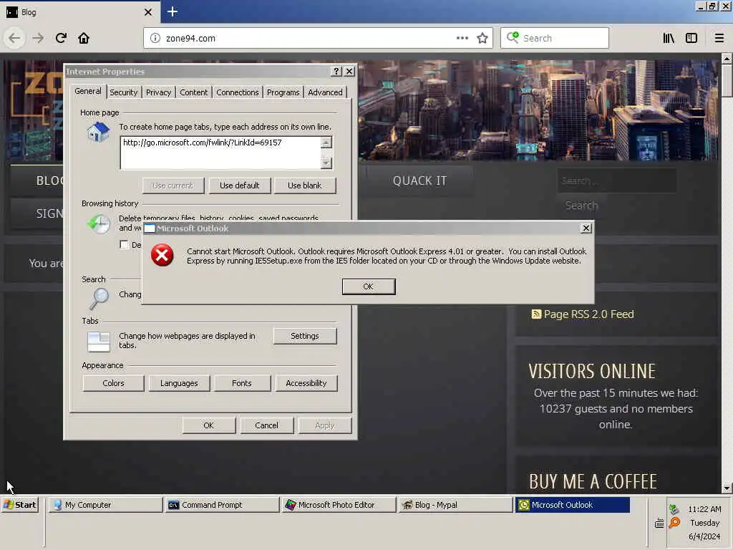Click the Search magnifying glass icon in dialog

coord(99,299)
